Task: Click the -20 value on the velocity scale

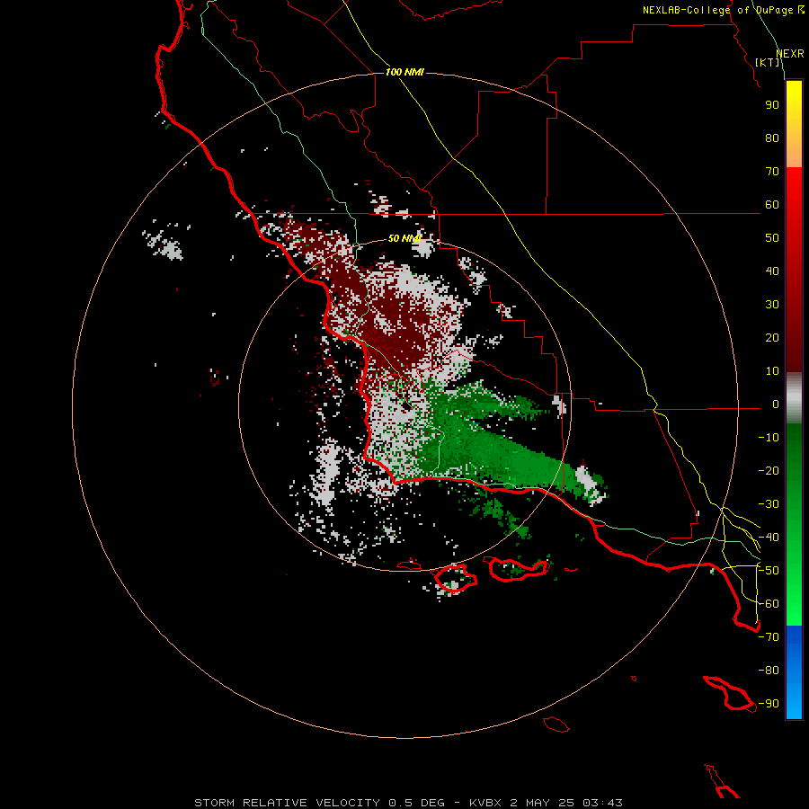Action: (x=769, y=471)
